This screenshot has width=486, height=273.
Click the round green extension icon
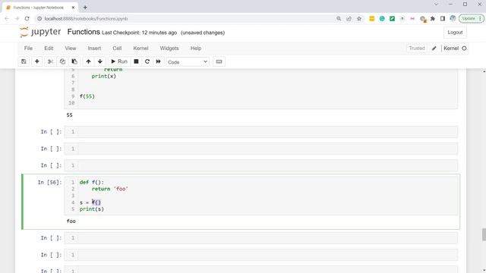[x=382, y=18]
